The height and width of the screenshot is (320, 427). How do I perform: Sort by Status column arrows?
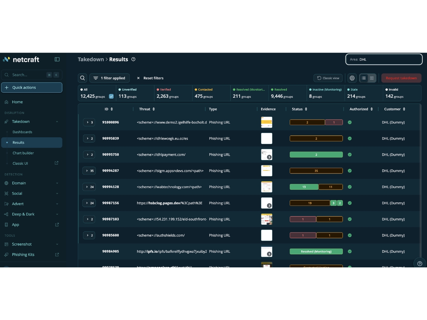coord(306,109)
